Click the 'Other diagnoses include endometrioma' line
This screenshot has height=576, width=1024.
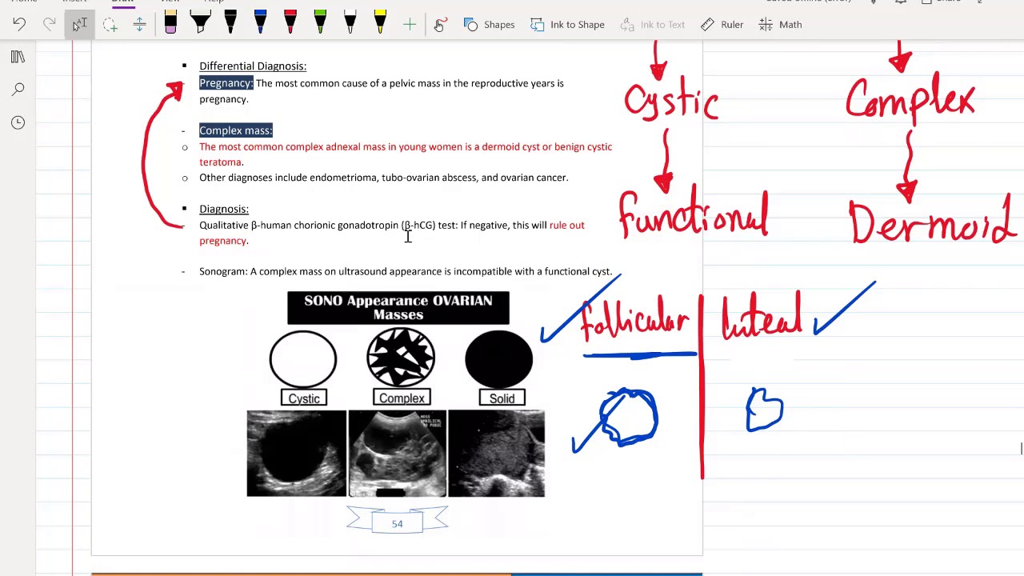[384, 178]
